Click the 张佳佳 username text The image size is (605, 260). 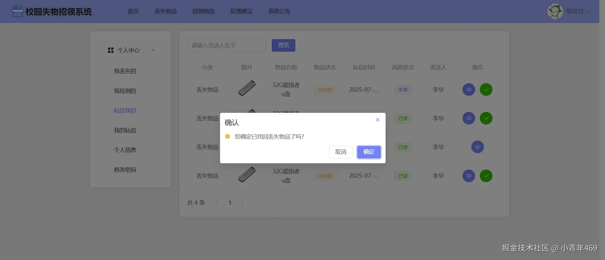[x=575, y=11]
